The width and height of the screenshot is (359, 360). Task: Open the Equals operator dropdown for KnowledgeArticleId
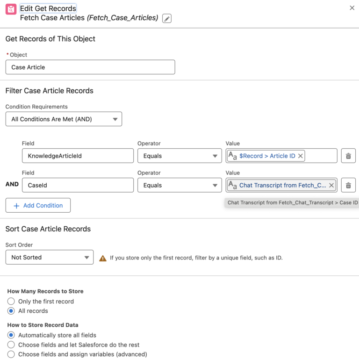[x=179, y=156]
